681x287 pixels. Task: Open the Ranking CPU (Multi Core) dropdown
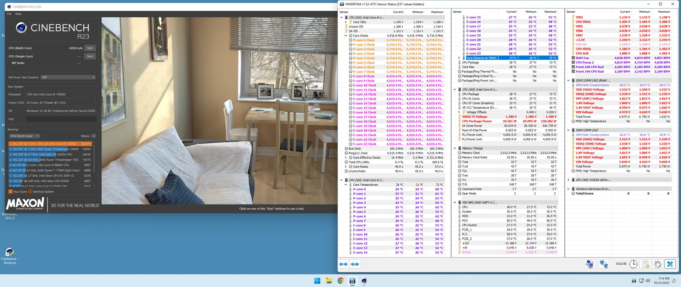[24, 136]
